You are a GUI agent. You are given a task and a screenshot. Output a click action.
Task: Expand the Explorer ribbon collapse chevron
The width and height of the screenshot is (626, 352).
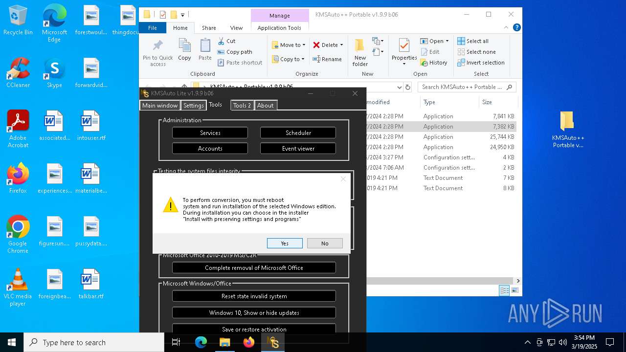[x=507, y=28]
